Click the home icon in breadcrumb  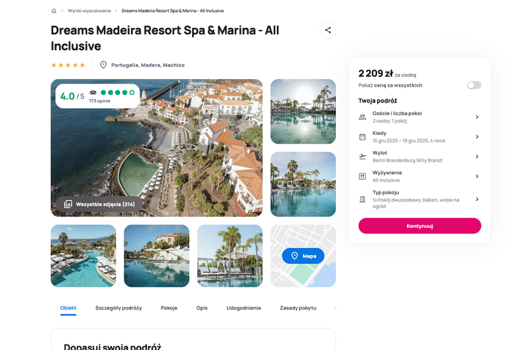[54, 11]
